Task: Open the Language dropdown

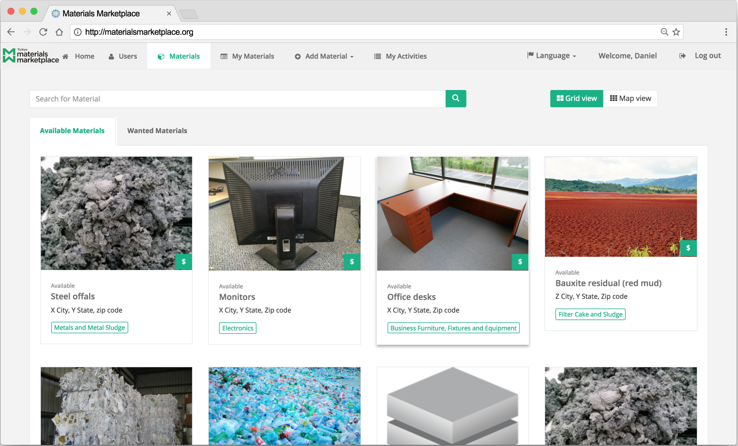Action: [x=551, y=55]
